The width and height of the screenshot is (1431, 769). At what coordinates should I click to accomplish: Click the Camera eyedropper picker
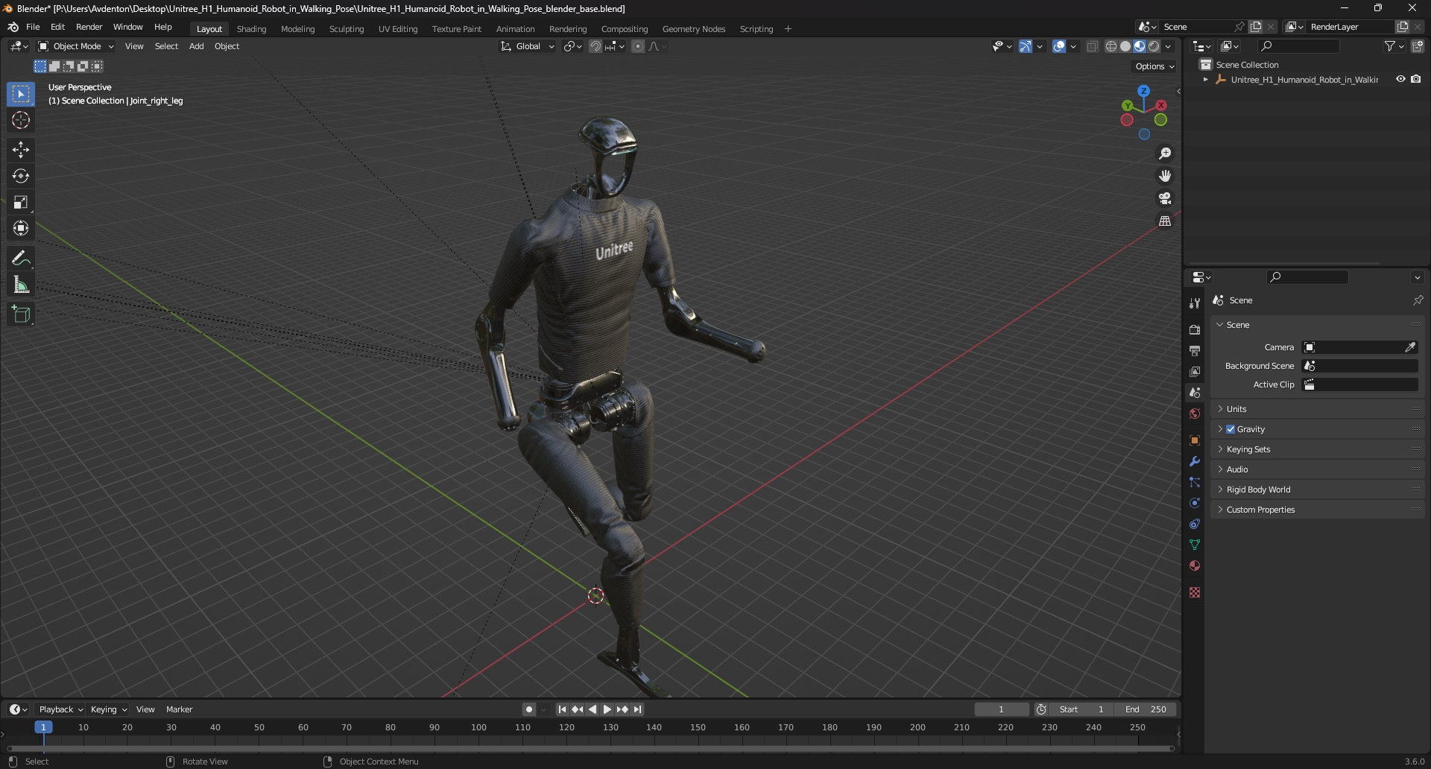pos(1410,347)
